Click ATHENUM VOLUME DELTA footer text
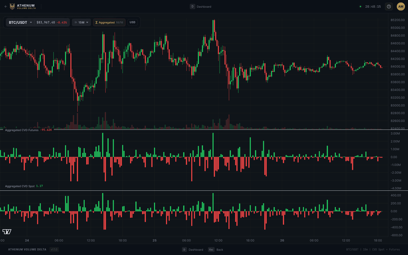Screen dimensions: 408x255 pos(27,250)
